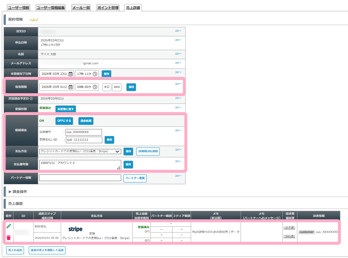Click clock icon in 本登録完了日時 time field
Image resolution: width=348 pixels, height=258 pixels.
[95, 74]
